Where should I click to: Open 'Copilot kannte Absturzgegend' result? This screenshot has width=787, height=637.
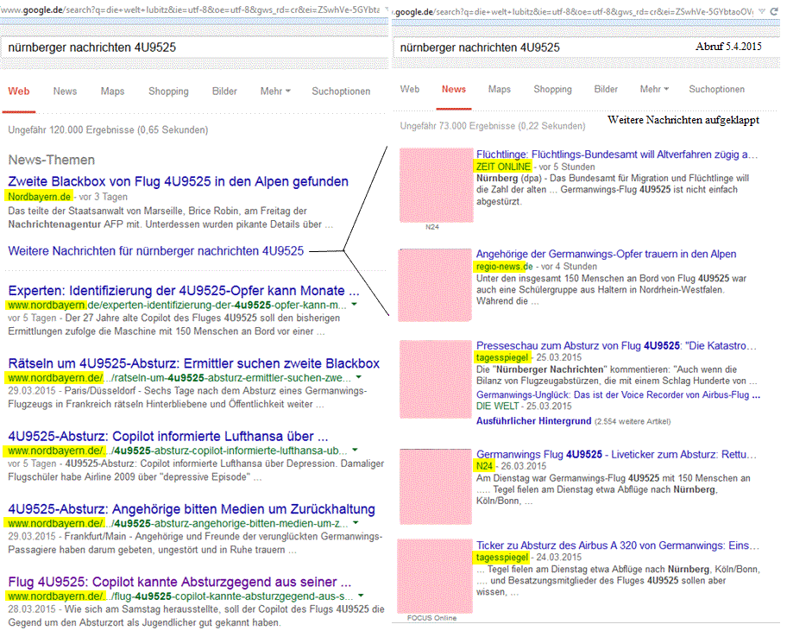pos(179,582)
